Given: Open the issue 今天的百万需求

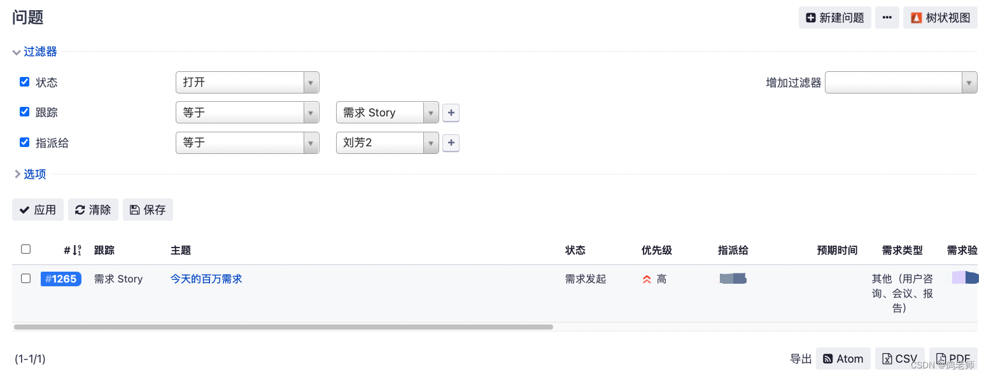Looking at the screenshot, I should pyautogui.click(x=206, y=279).
